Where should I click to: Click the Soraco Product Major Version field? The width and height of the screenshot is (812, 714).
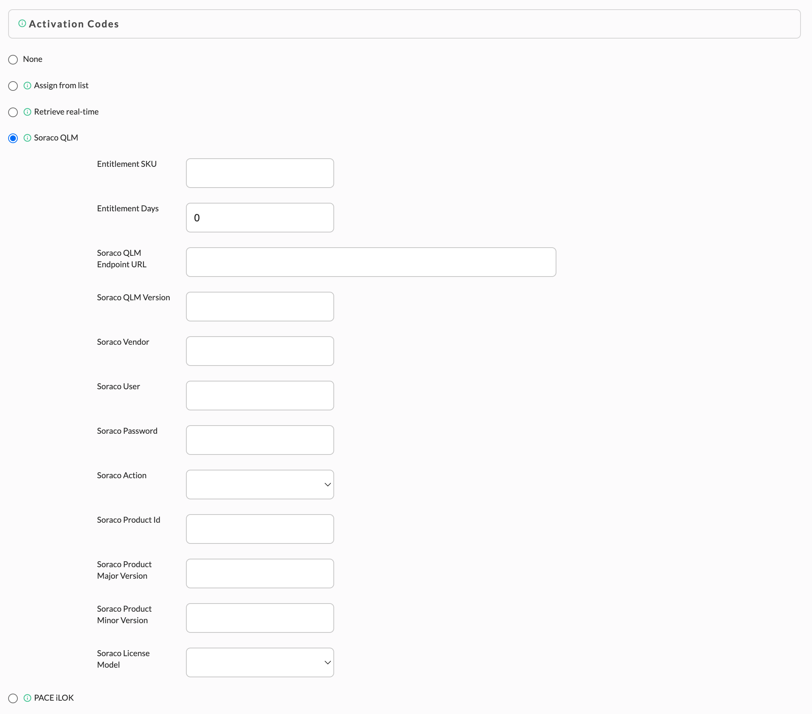tap(260, 573)
